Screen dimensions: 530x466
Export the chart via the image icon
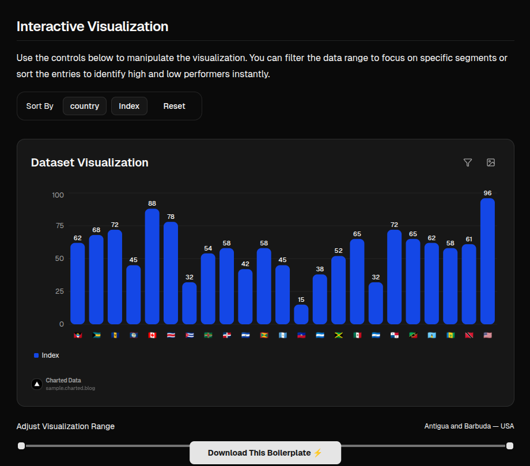(x=490, y=162)
